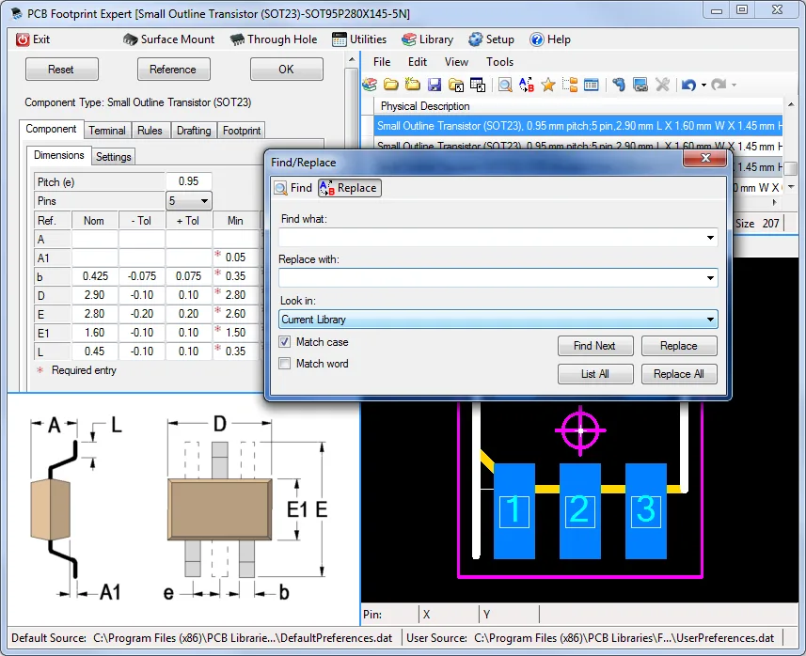The image size is (806, 656).
Task: Click the library books toolbar icon
Action: click(370, 85)
